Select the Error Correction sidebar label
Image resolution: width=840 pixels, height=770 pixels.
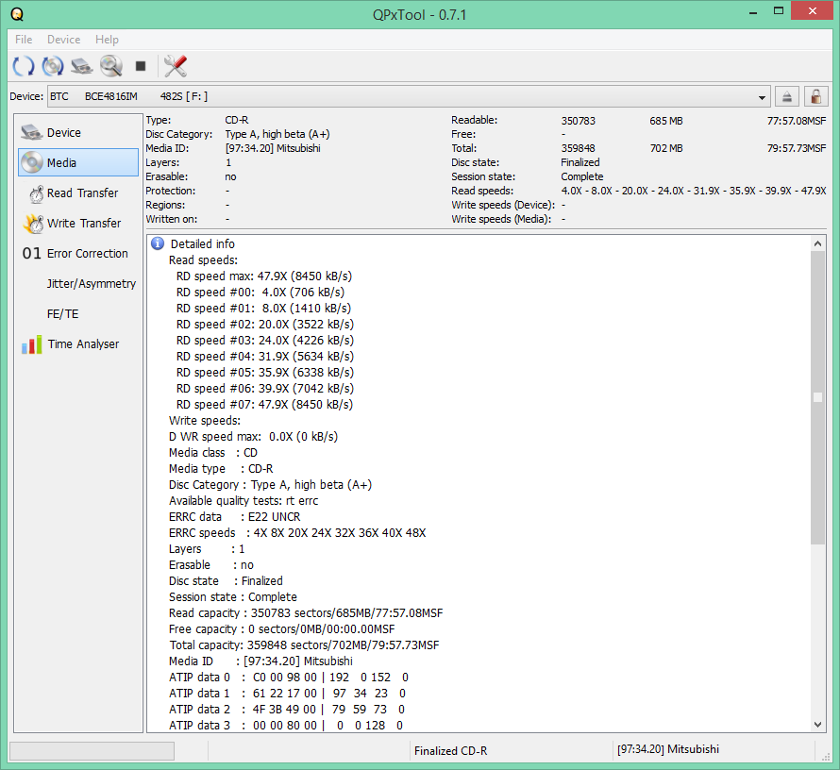[88, 253]
